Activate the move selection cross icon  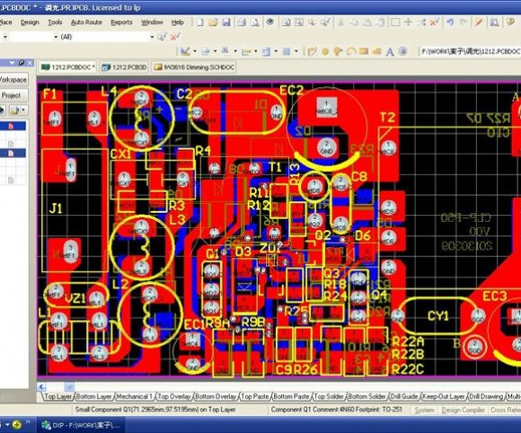[x=409, y=22]
